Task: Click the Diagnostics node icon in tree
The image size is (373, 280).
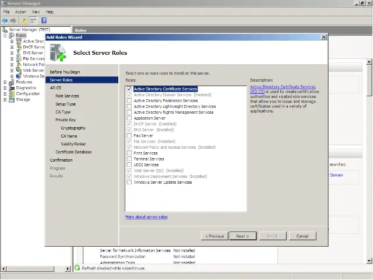Action: point(12,88)
